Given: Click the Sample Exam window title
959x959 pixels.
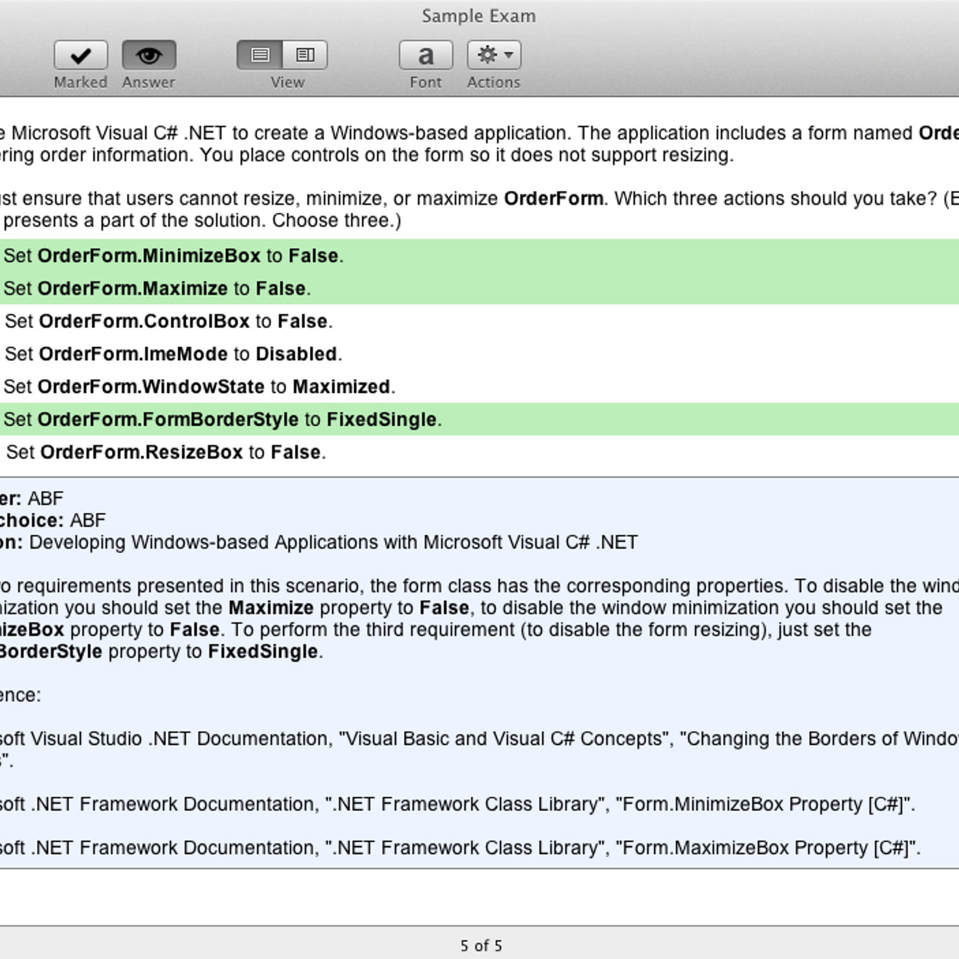Looking at the screenshot, I should [x=478, y=16].
